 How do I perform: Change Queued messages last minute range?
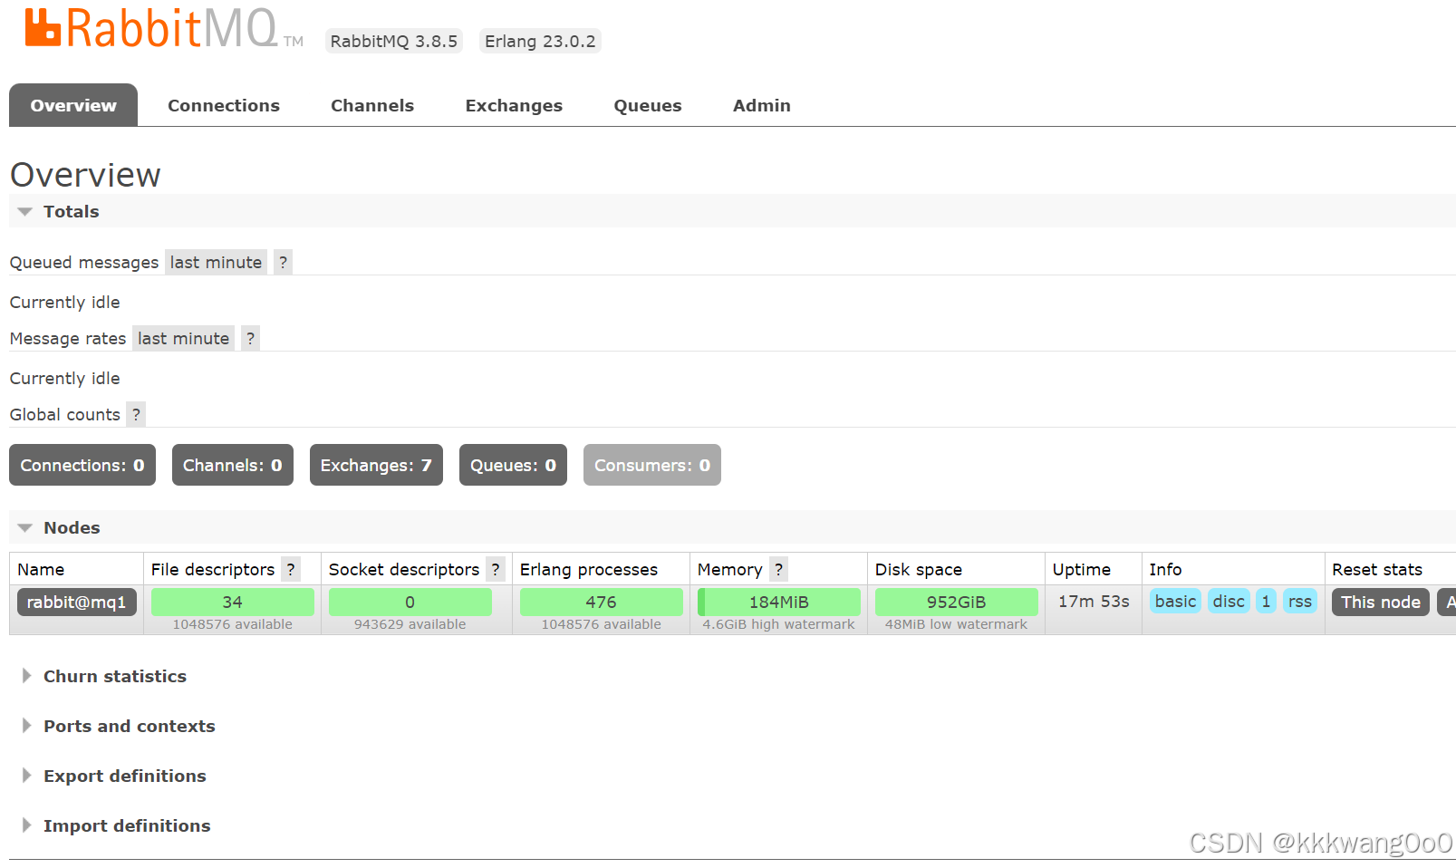[x=216, y=262]
